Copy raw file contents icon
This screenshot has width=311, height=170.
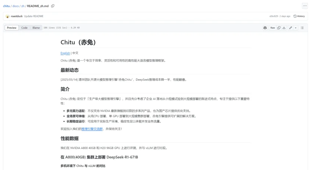coord(279,28)
